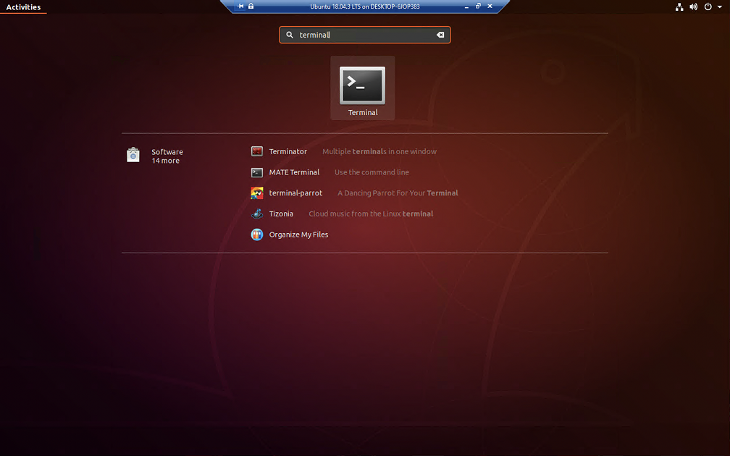The height and width of the screenshot is (456, 730).
Task: Restore down the remote session window
Action: (478, 6)
